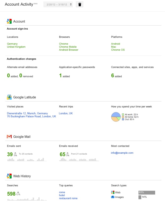Click the Web 83% progress bar

click(147, 193)
